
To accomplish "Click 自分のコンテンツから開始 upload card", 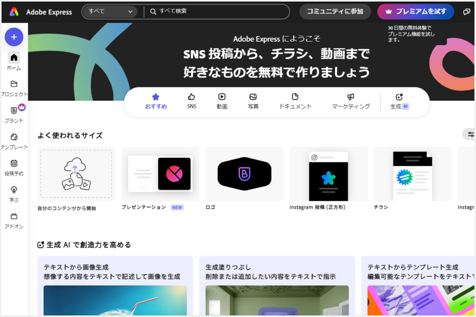I will tap(77, 174).
